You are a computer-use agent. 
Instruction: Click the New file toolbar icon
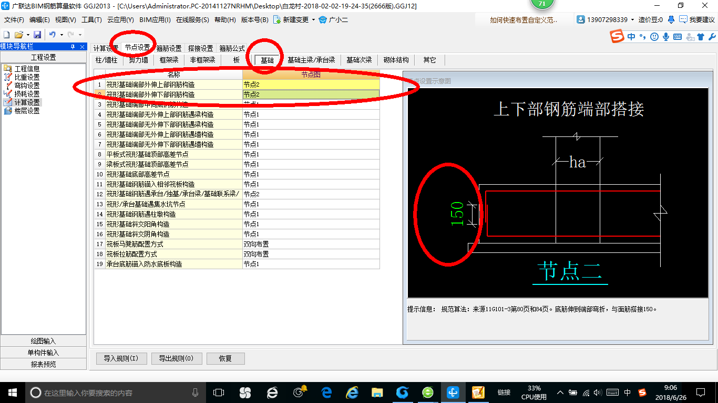pyautogui.click(x=6, y=35)
